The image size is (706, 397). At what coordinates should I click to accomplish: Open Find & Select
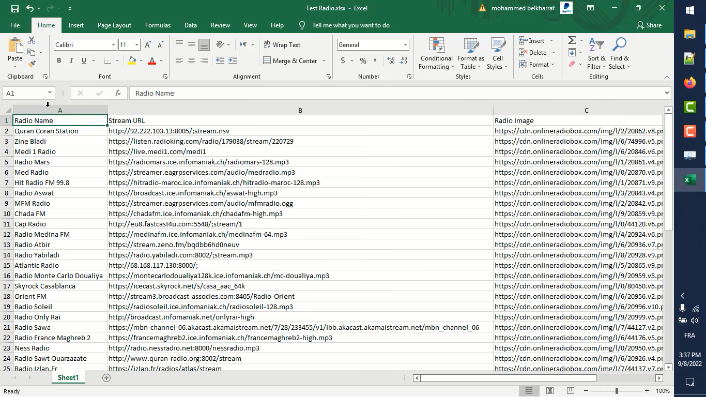coord(619,53)
